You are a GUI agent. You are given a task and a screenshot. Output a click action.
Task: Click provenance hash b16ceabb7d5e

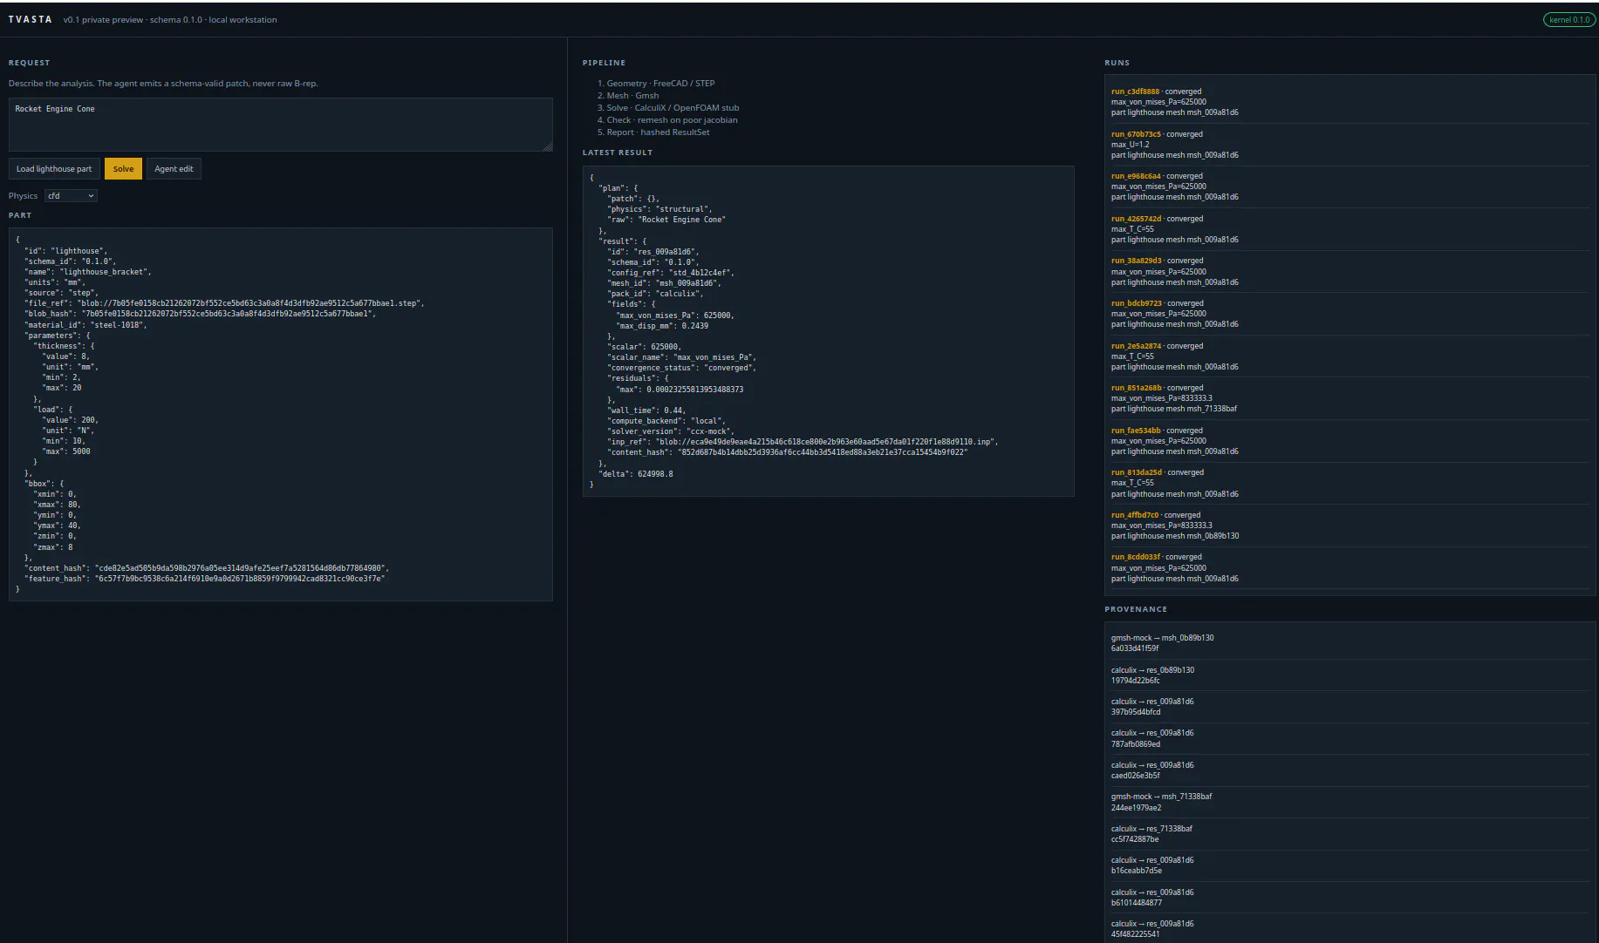click(x=1136, y=871)
